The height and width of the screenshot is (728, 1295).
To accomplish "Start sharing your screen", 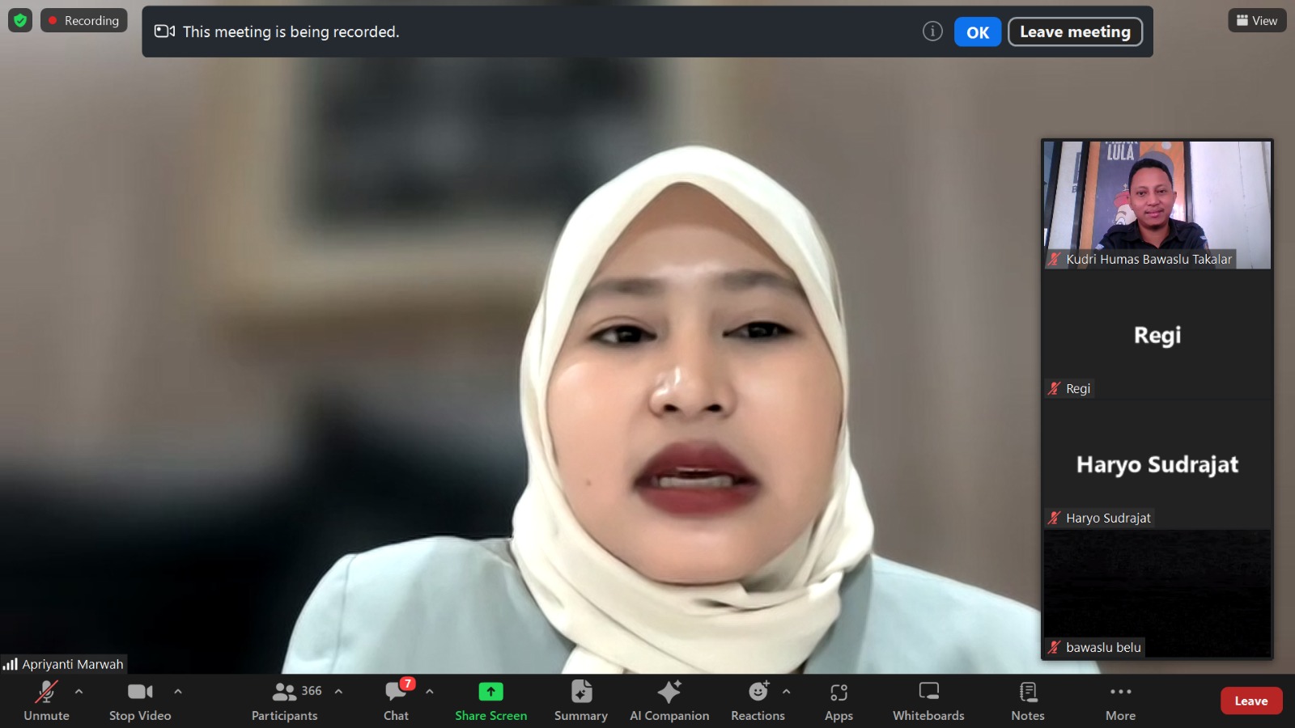I will 490,700.
